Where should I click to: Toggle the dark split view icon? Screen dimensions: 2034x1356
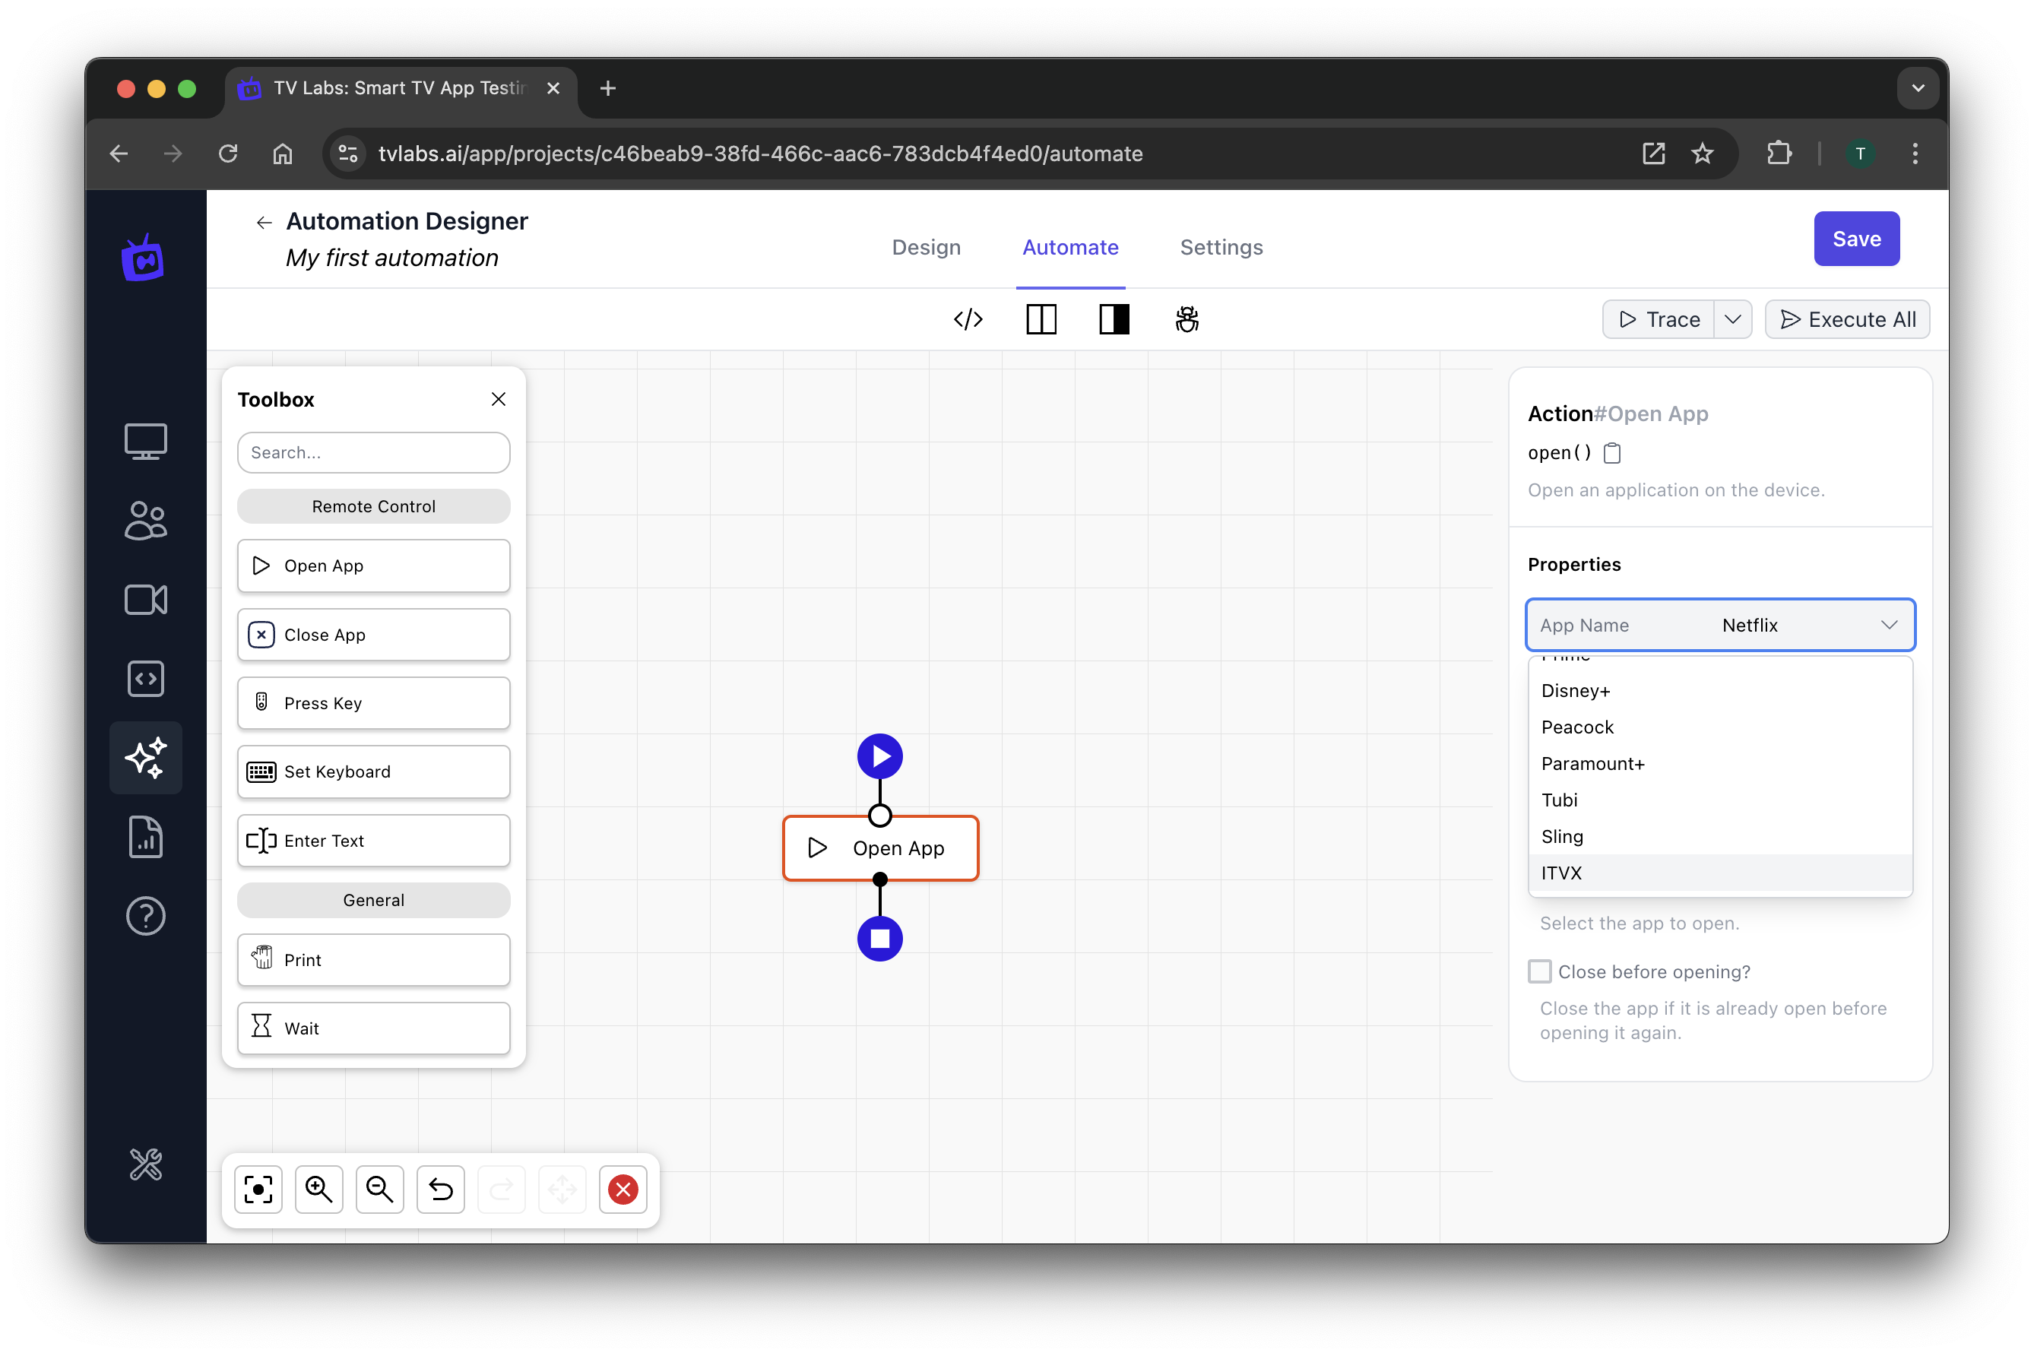point(1115,318)
